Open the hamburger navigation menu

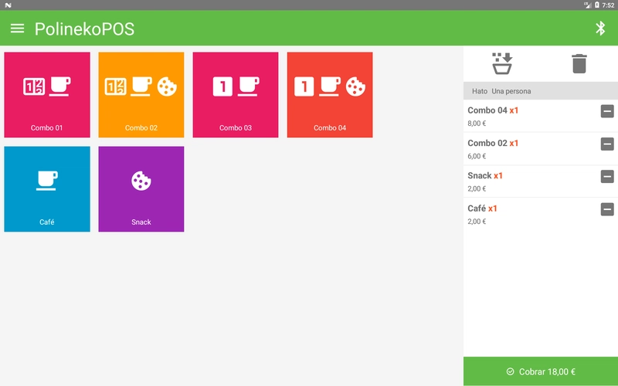(17, 29)
